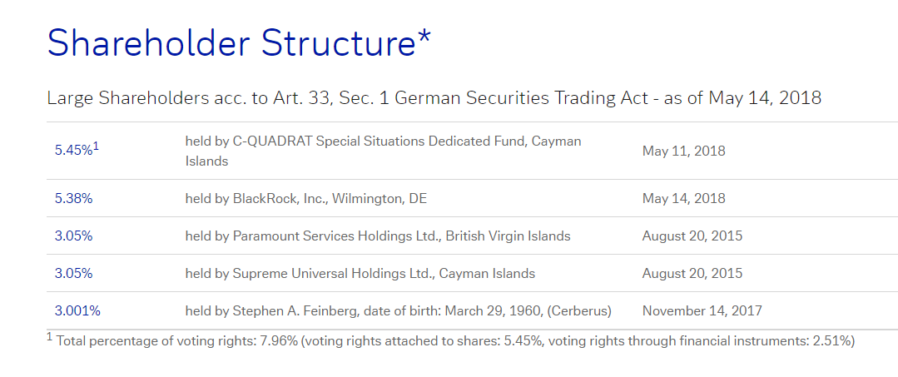Click the 5.45% shareholding value

[x=72, y=151]
